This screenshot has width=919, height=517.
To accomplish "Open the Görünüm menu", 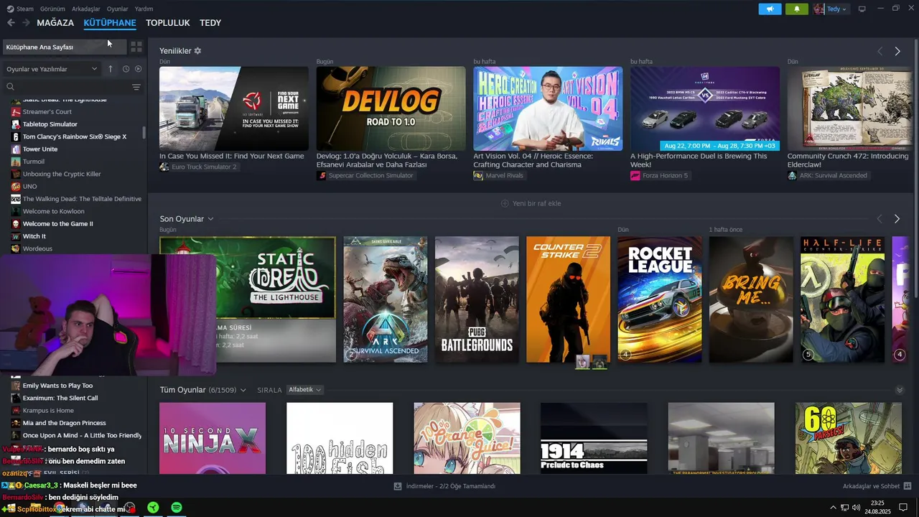I will (x=52, y=9).
